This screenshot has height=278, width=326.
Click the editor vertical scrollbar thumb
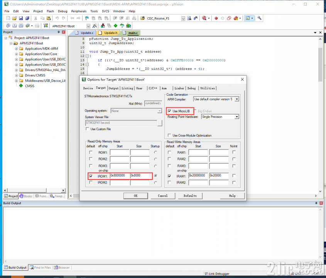tap(320, 65)
